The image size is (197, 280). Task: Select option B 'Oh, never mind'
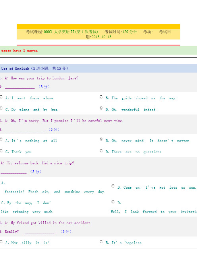click(101, 139)
